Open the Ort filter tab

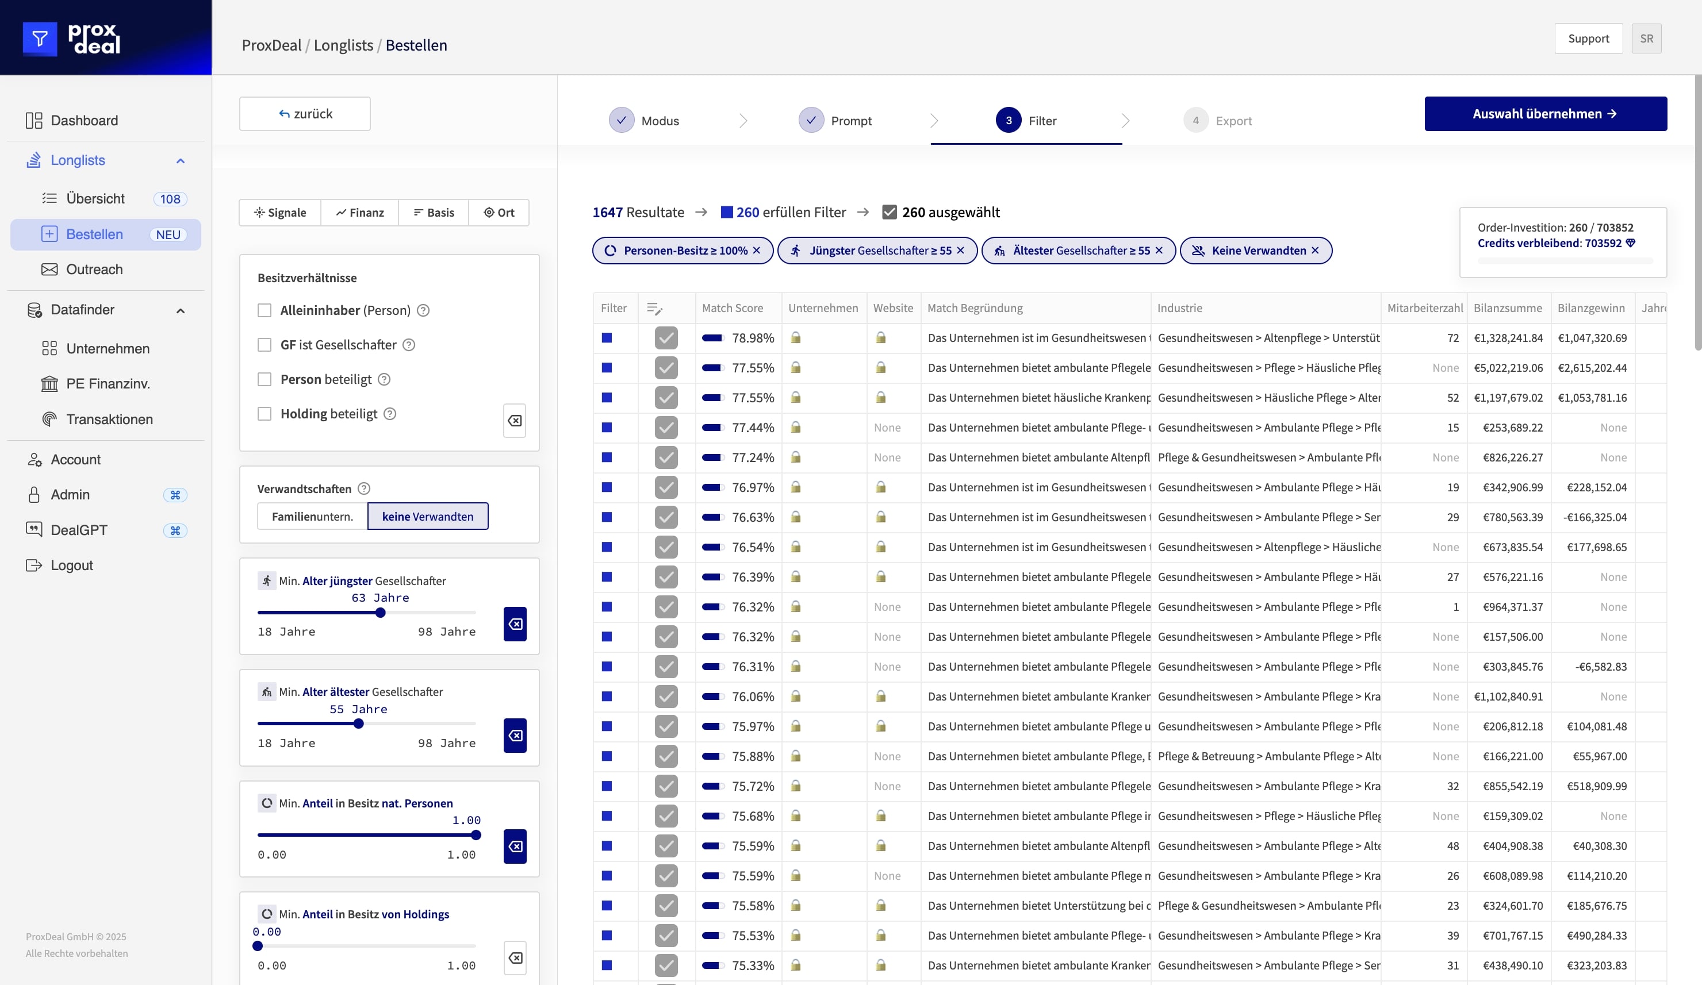click(499, 213)
